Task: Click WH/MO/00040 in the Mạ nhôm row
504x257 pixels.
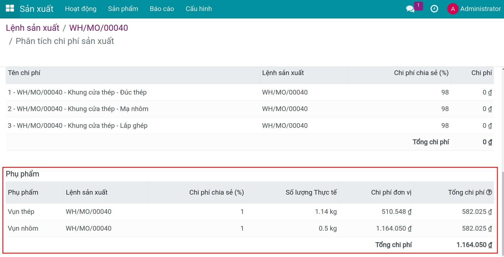Action: pos(285,109)
